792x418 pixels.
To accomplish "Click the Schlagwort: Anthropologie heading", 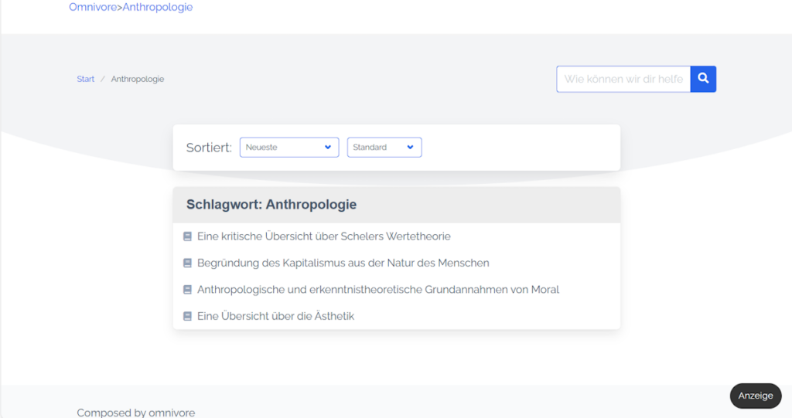I will pos(271,206).
